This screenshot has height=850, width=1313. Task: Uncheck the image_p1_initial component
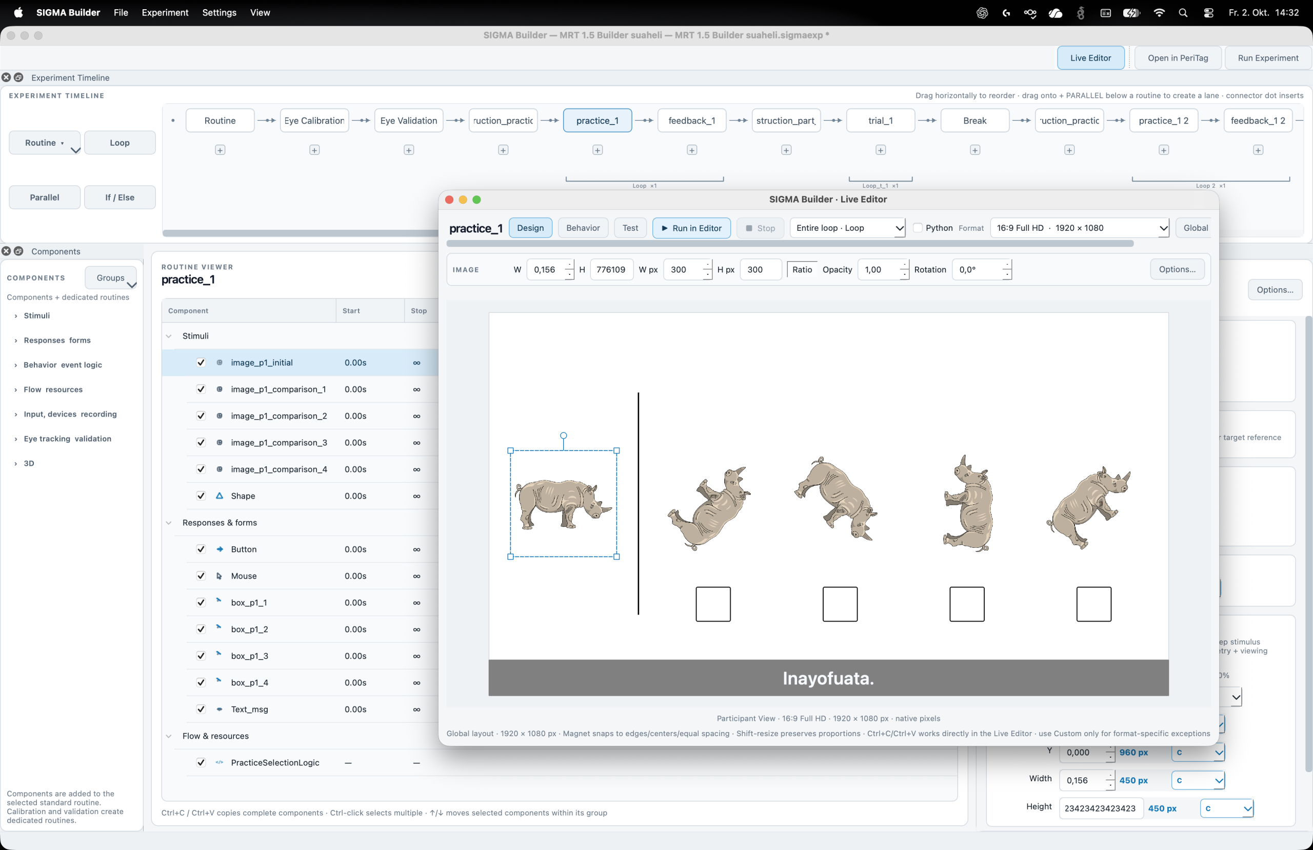(x=201, y=363)
